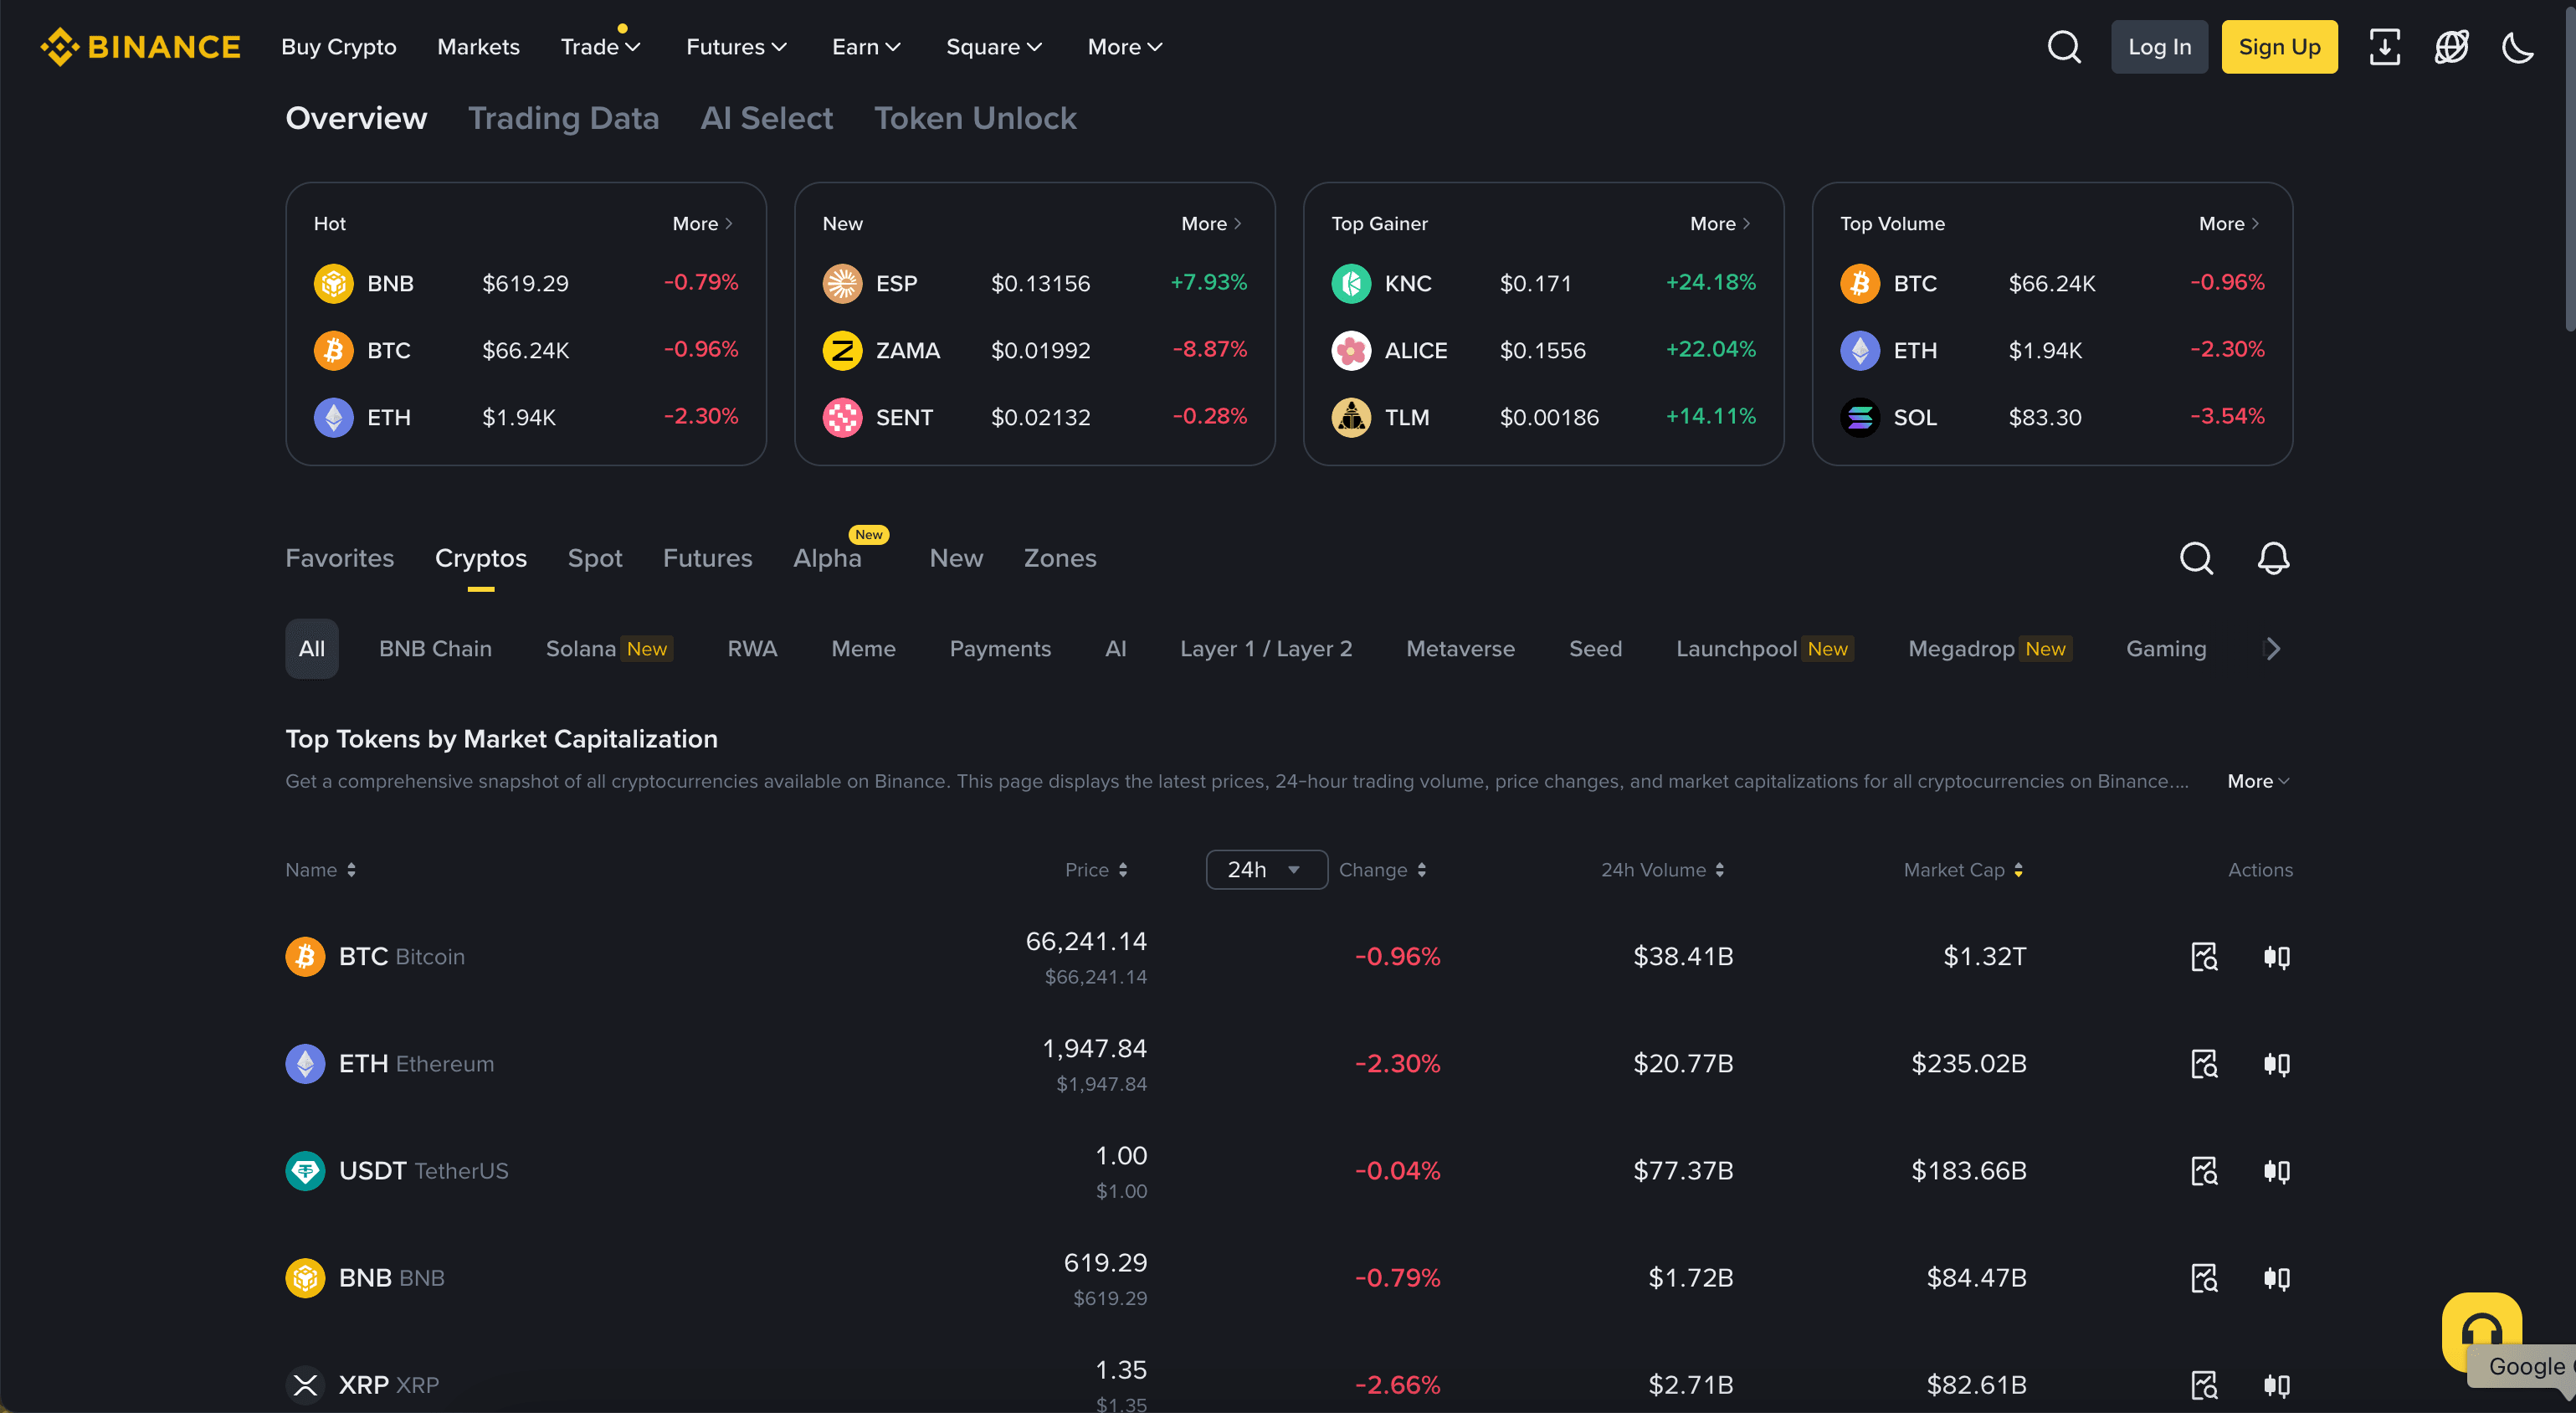2576x1413 pixels.
Task: Open More in the Top Gainer card
Action: (1718, 223)
